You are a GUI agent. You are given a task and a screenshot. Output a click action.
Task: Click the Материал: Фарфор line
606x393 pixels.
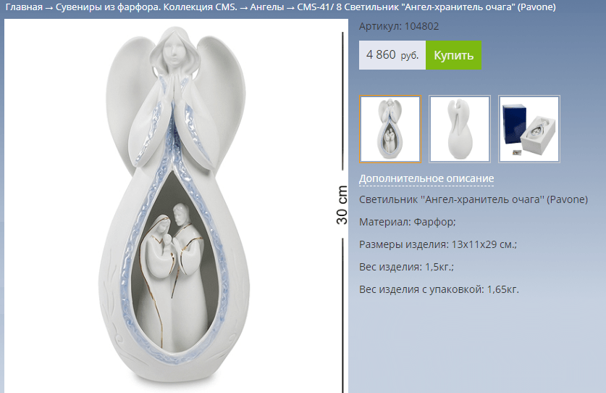408,222
